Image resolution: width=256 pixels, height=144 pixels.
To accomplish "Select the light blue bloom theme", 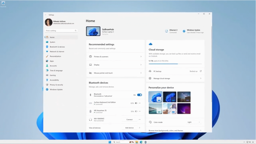I will tap(155, 97).
